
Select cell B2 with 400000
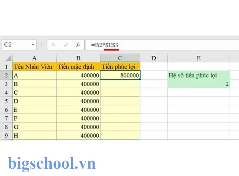78,75
